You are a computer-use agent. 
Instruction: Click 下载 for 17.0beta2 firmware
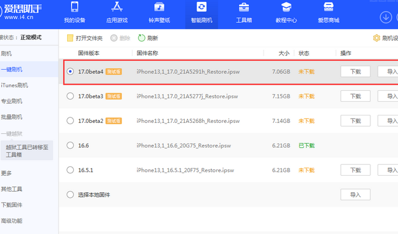point(355,120)
